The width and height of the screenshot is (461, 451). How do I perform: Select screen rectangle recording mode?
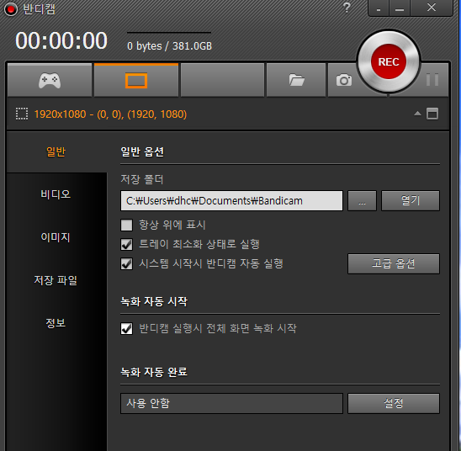point(136,80)
